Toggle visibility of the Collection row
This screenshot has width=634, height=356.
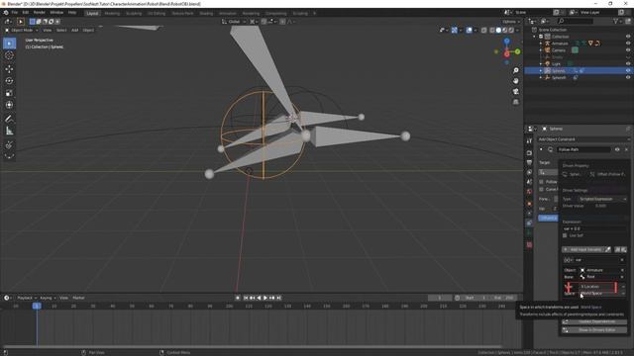click(x=628, y=37)
